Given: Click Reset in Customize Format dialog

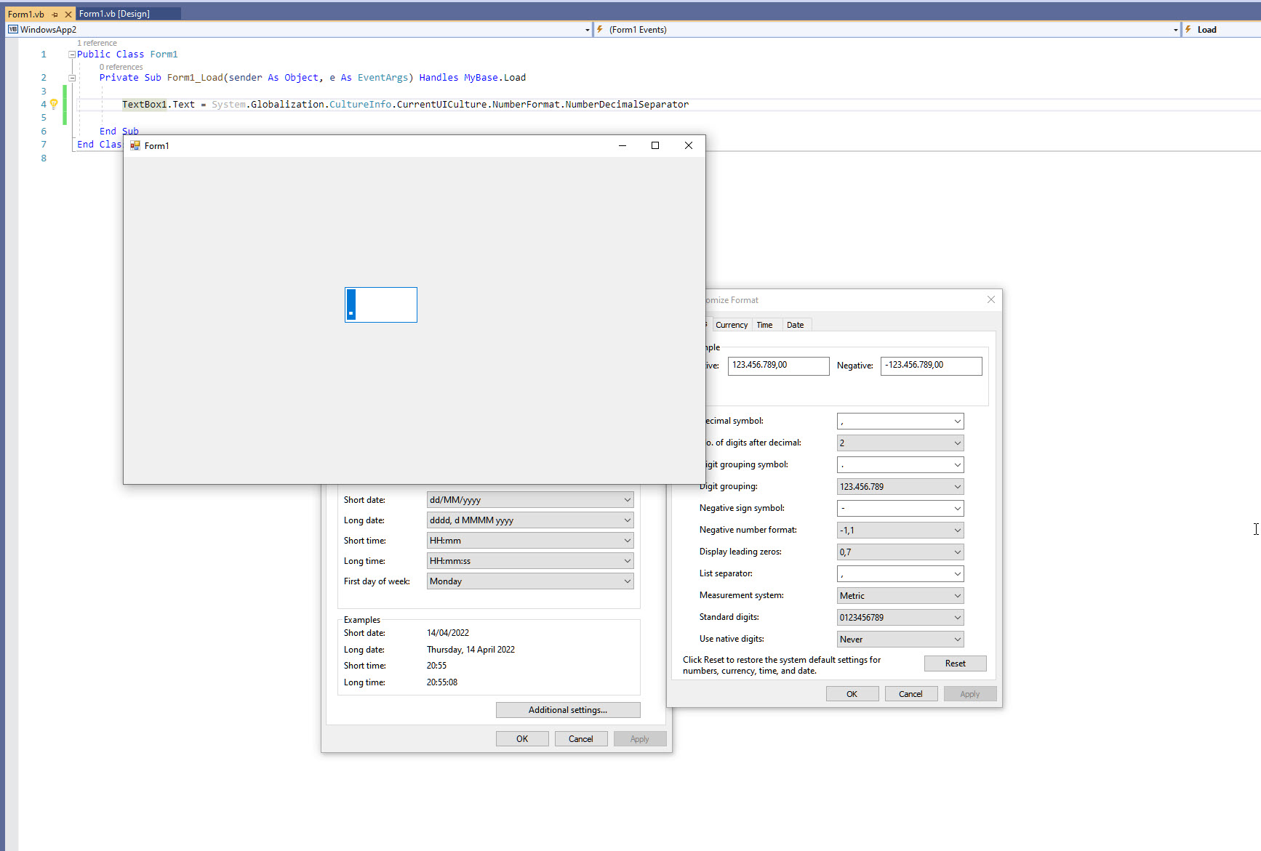Looking at the screenshot, I should click(955, 664).
